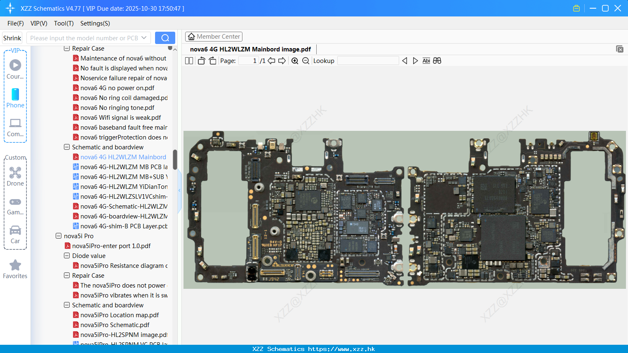Collapse nova5i Pro Schematic and boardview folder
628x353 pixels.
pos(67,305)
